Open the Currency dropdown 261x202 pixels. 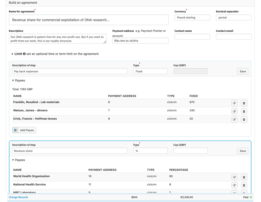pyautogui.click(x=192, y=18)
